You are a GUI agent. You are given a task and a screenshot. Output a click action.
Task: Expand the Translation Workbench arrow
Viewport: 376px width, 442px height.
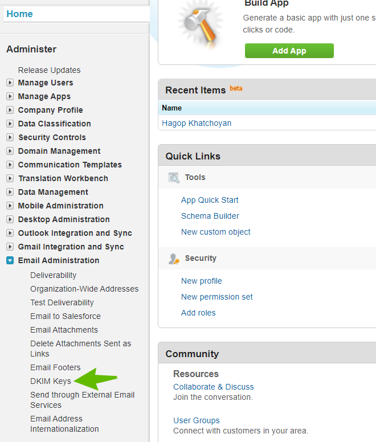pyautogui.click(x=10, y=178)
